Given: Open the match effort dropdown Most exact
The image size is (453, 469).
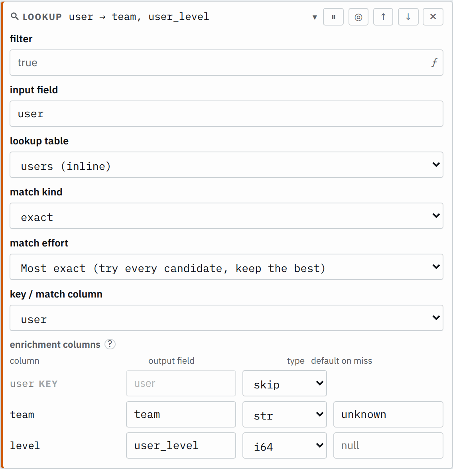Looking at the screenshot, I should pyautogui.click(x=226, y=267).
